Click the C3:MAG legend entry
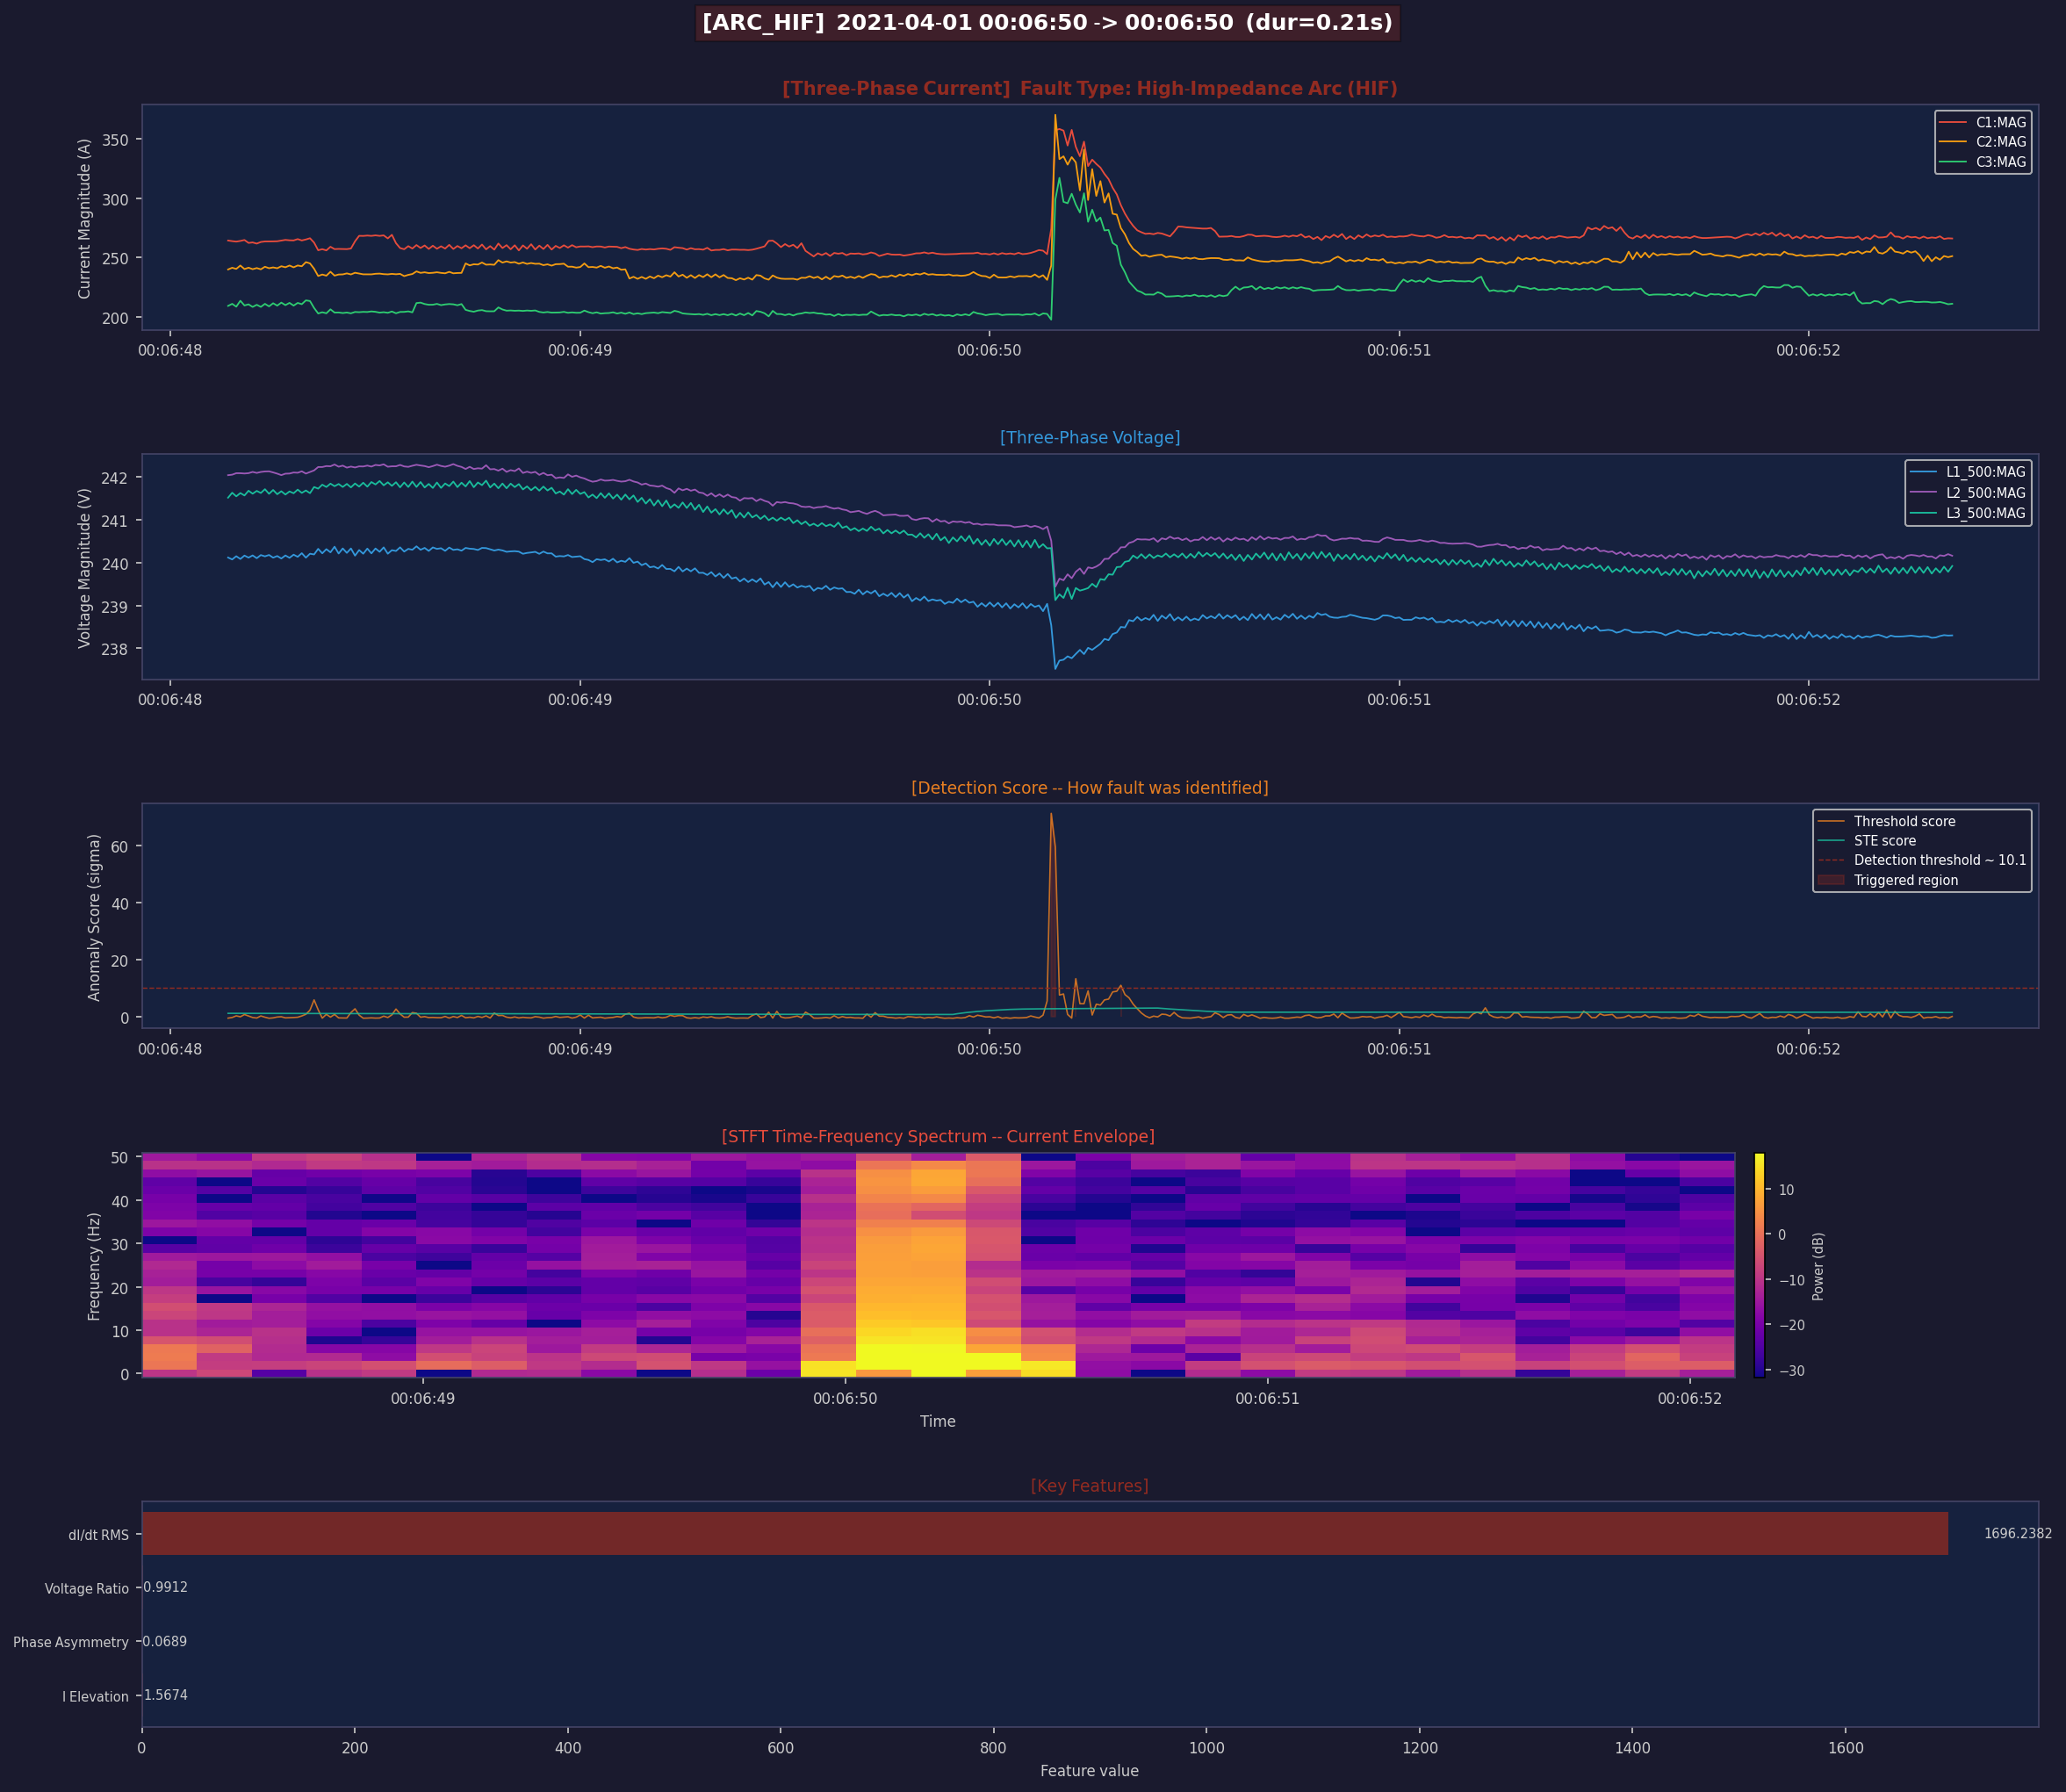The height and width of the screenshot is (1792, 2066). (x=1999, y=162)
